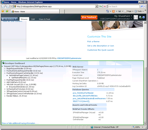Screen dimensions: 148x130
Task: Switch to the Edit ribbon tab
Action: pyautogui.click(x=33, y=19)
